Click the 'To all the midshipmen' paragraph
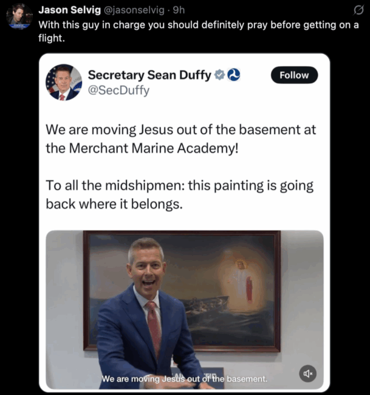 coord(179,194)
